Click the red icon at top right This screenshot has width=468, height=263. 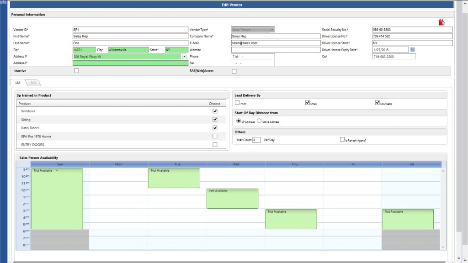pos(441,22)
